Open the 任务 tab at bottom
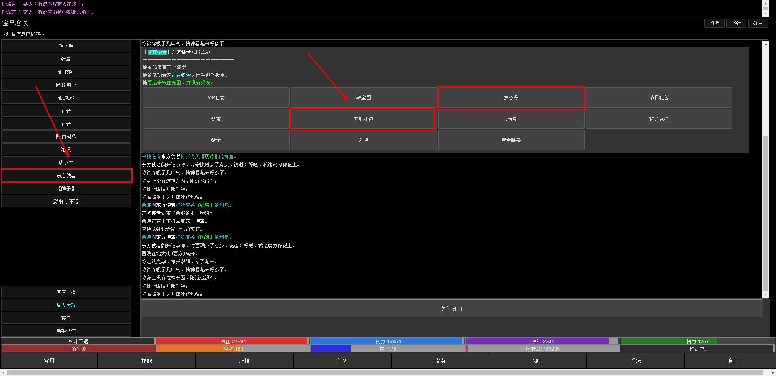The height and width of the screenshot is (376, 776). pyautogui.click(x=342, y=361)
